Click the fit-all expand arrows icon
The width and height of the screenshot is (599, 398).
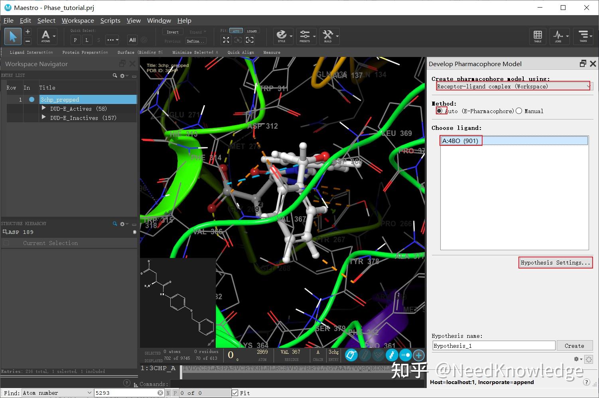coord(226,40)
